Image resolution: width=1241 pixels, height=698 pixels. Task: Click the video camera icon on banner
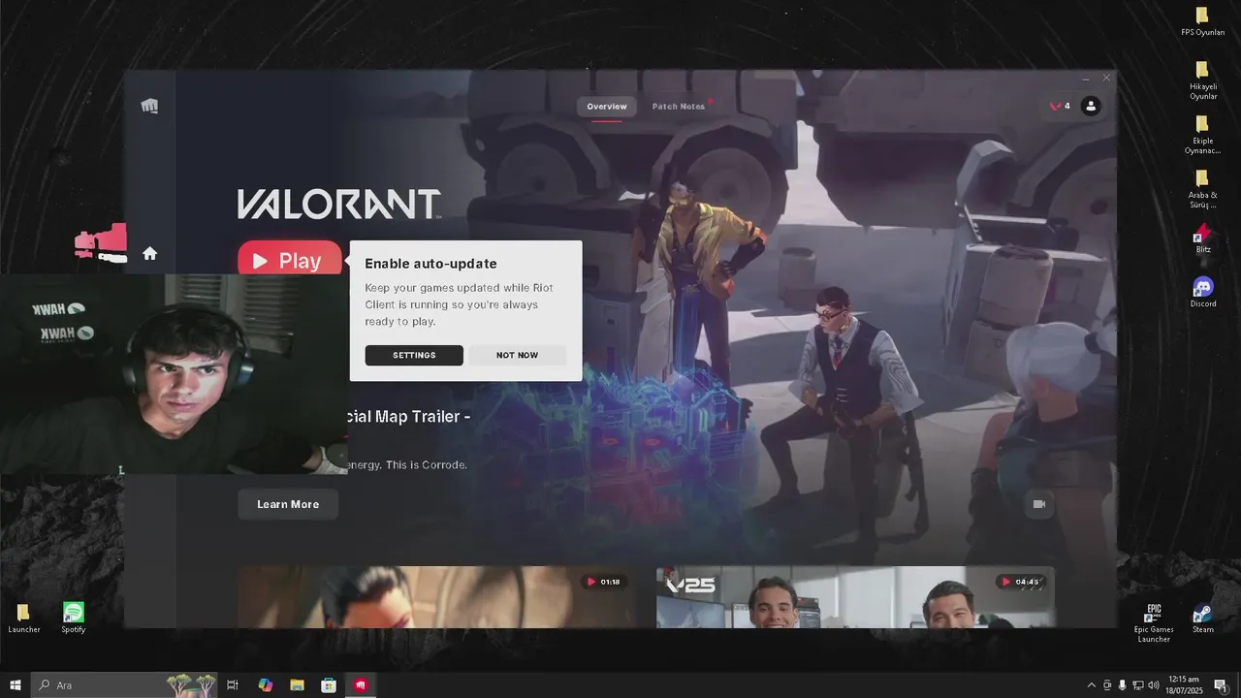click(x=1039, y=504)
